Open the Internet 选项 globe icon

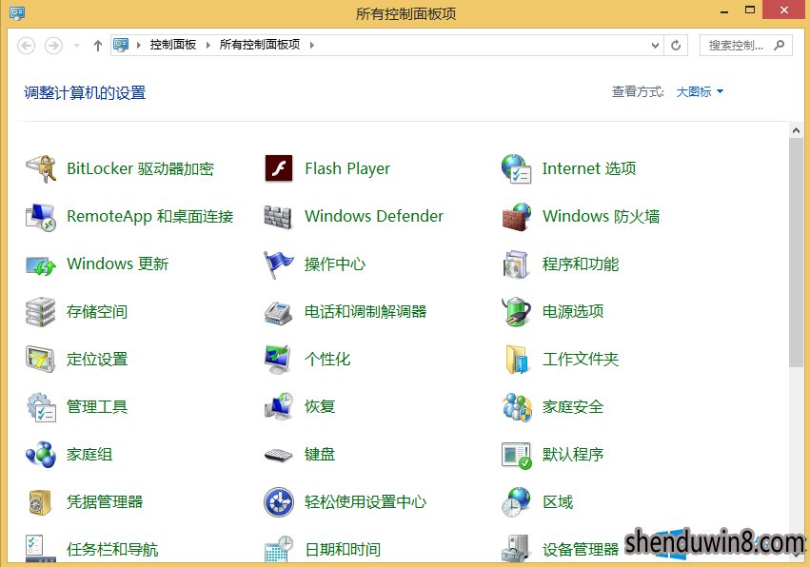516,168
